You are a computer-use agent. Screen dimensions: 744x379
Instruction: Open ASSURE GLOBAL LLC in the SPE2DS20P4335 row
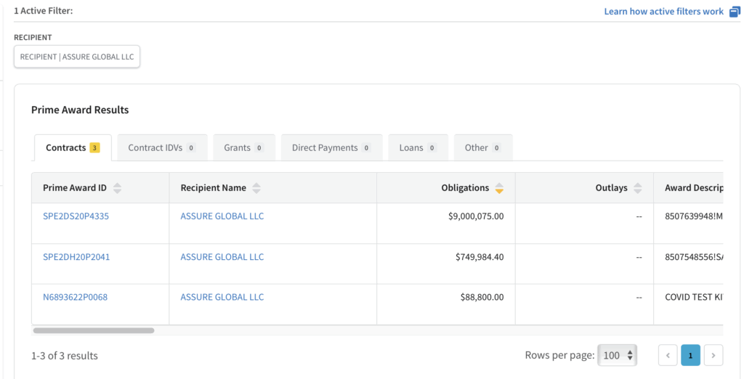[x=222, y=216]
